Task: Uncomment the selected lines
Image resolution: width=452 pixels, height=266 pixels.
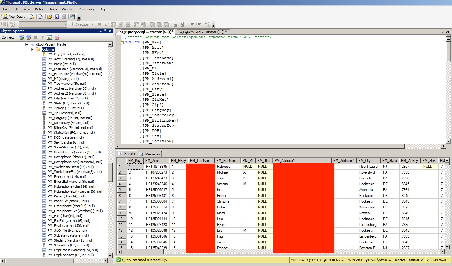Action: tap(182, 24)
